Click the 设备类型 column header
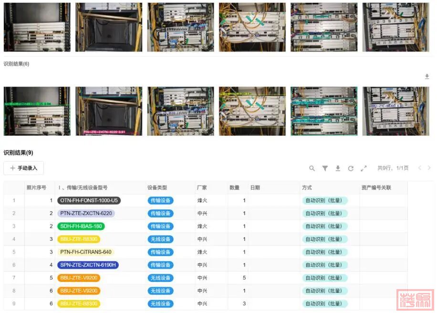This screenshot has height=313, width=437. point(157,188)
